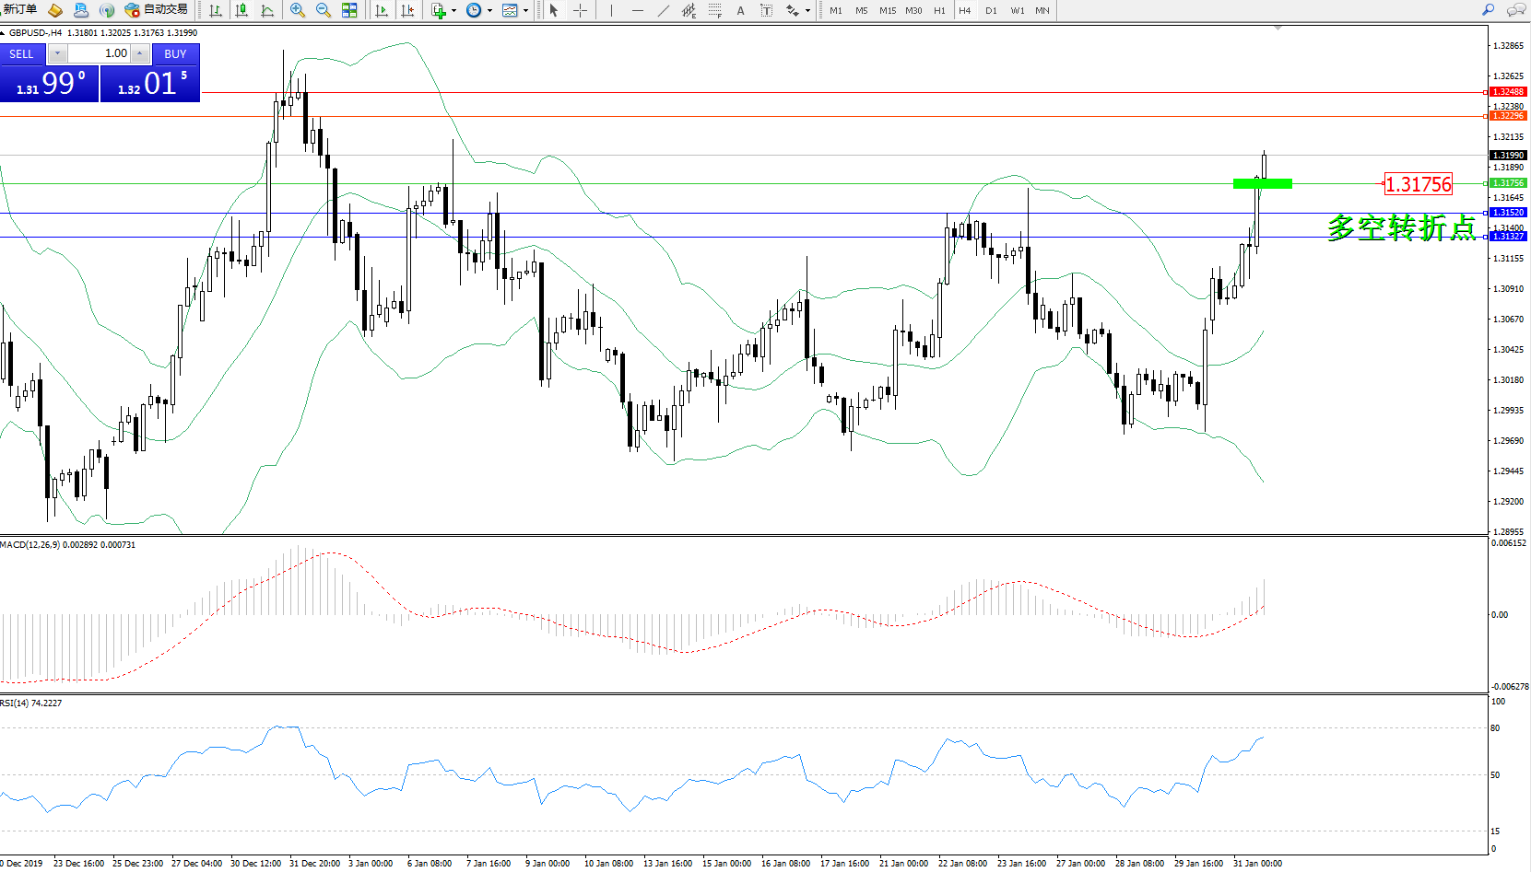Switch chart to bar chart mode

[216, 10]
